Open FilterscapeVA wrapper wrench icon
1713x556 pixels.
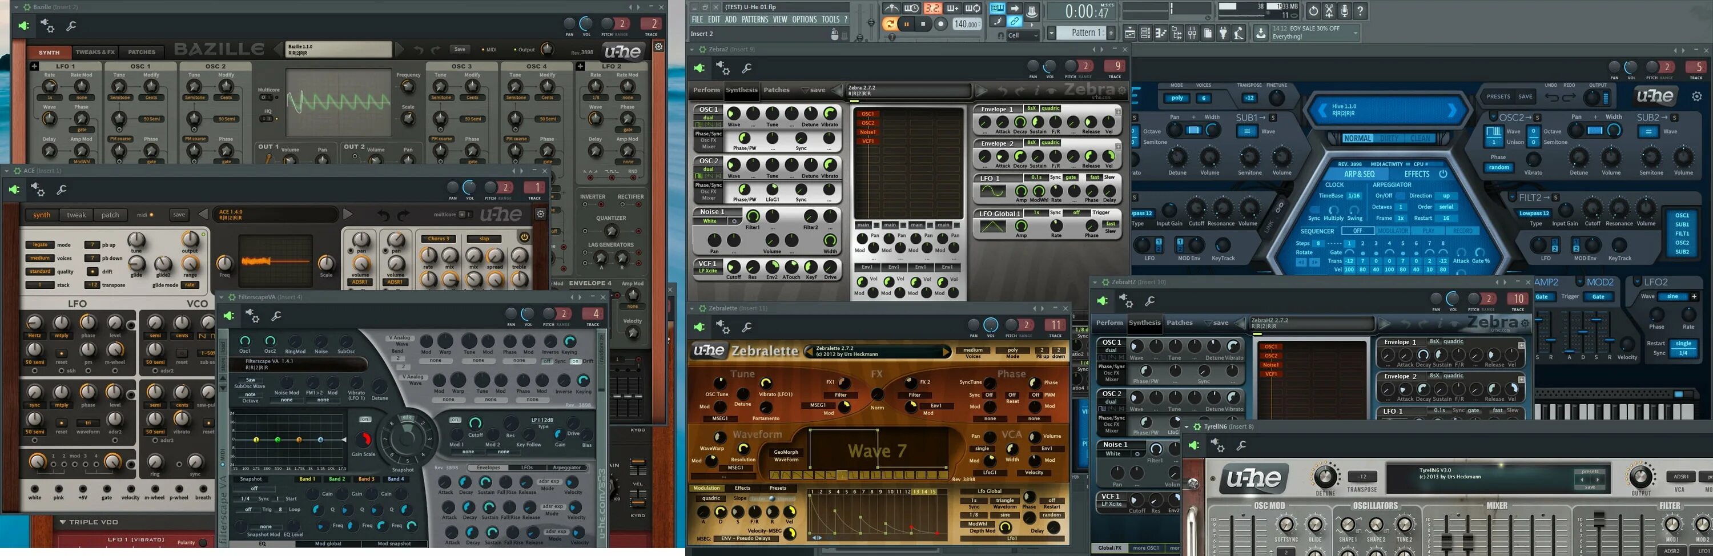276,315
